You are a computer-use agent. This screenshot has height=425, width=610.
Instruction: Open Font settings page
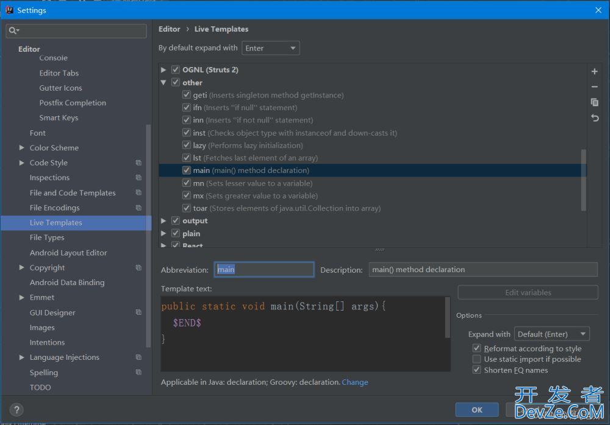37,133
